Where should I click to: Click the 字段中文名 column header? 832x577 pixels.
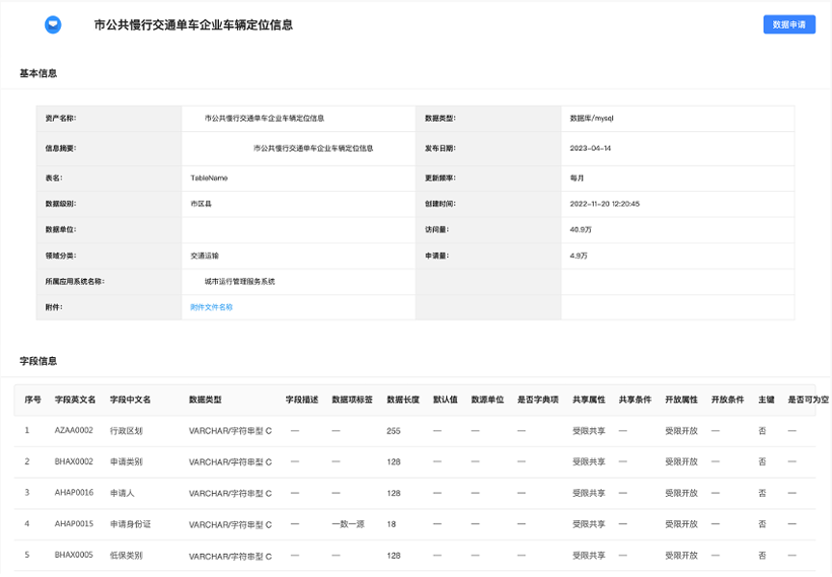coord(130,399)
